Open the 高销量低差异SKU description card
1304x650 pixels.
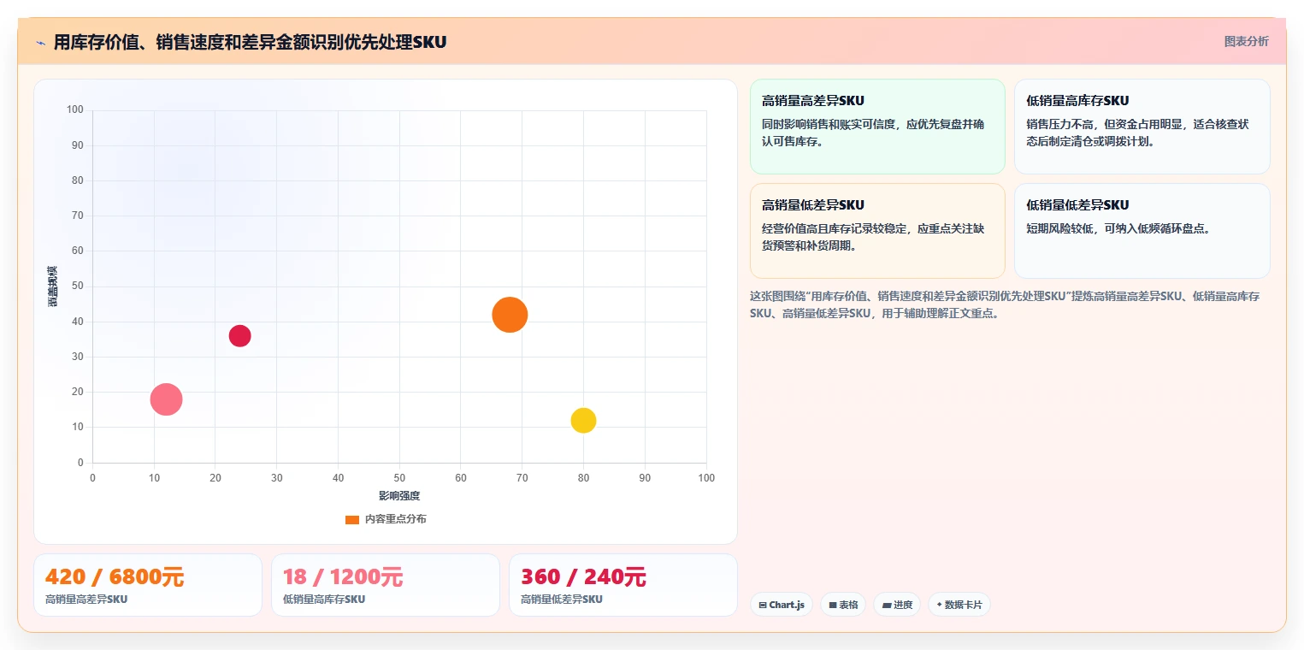pyautogui.click(x=877, y=231)
